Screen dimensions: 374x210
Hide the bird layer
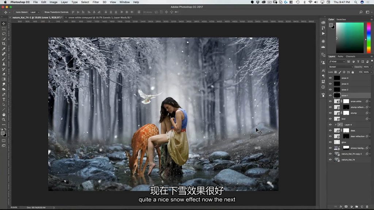coord(330,119)
